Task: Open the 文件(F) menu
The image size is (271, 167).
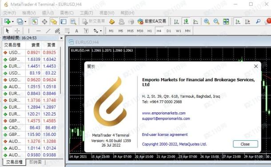Action: [x=10, y=13]
